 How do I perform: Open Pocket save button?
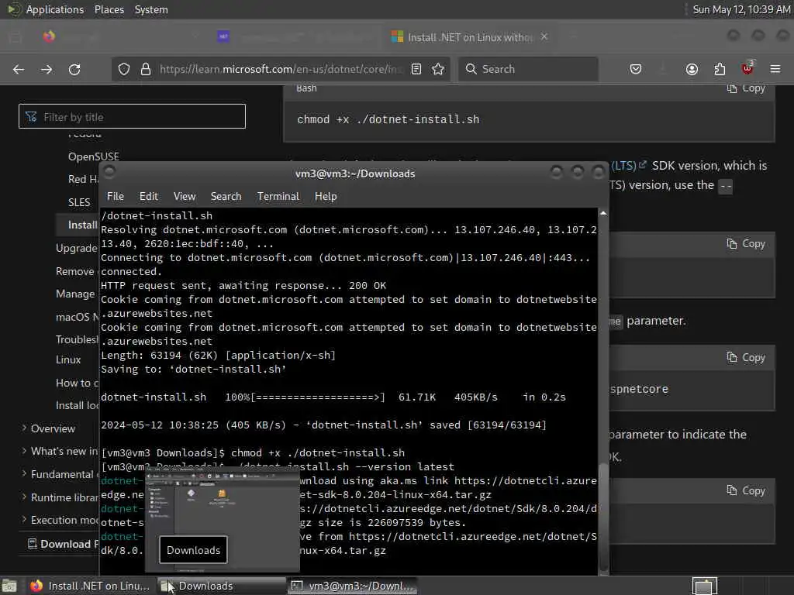click(636, 69)
